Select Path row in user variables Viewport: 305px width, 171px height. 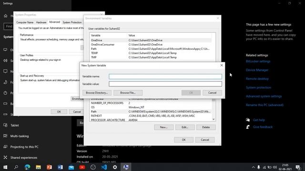(x=151, y=48)
